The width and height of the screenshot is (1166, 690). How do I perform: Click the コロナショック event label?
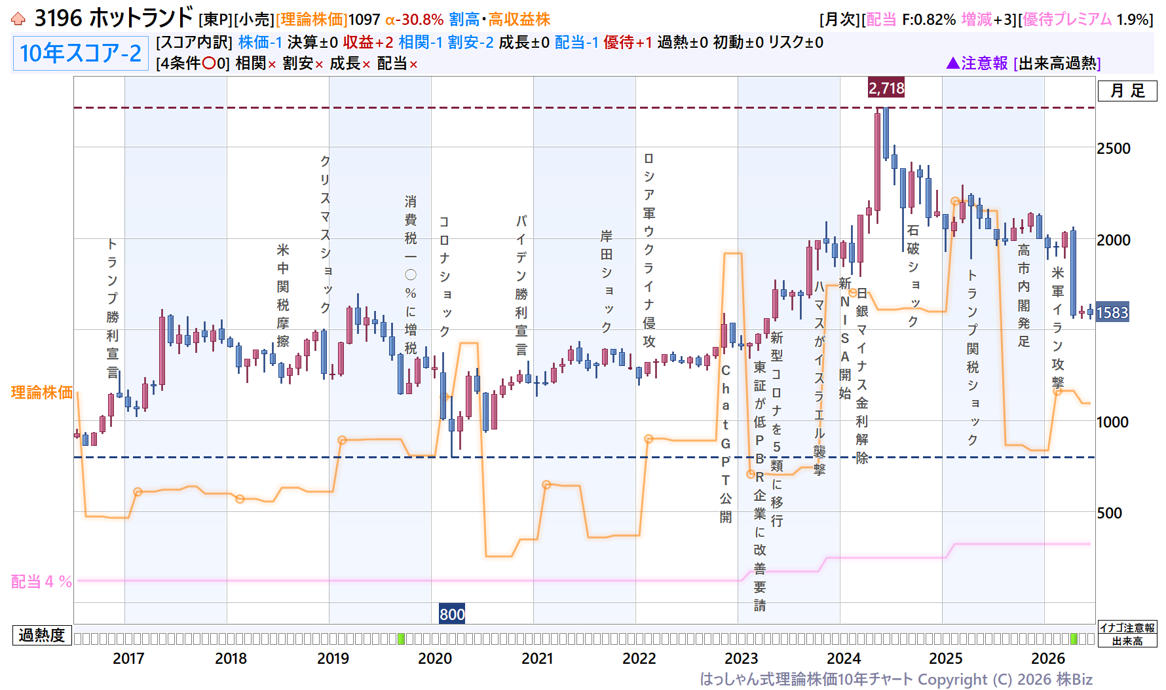(x=445, y=276)
